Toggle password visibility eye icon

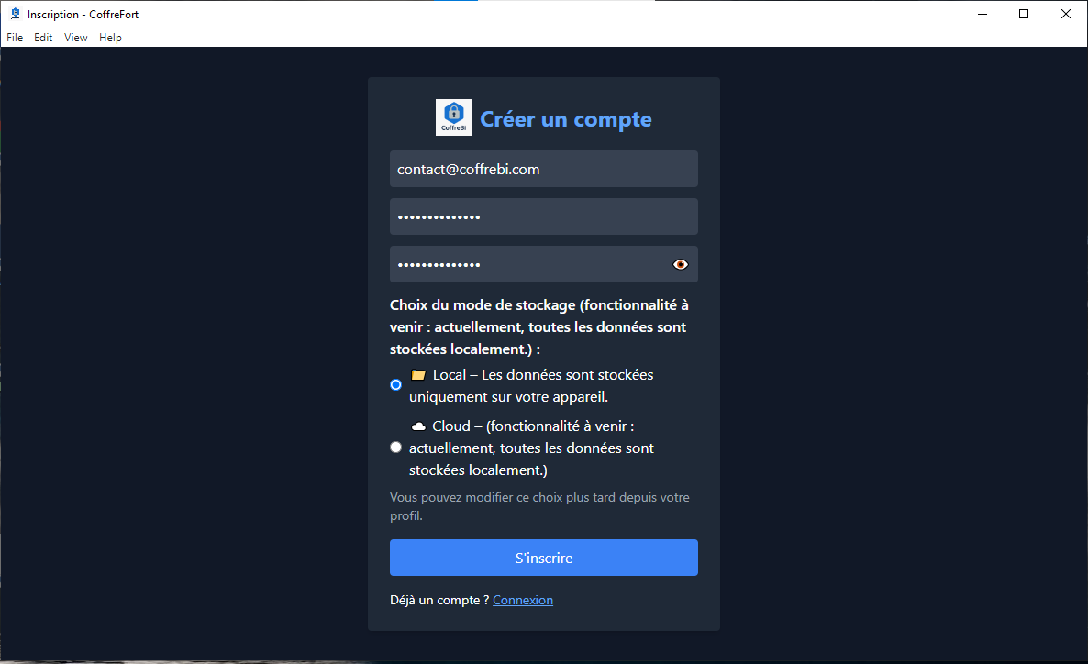point(680,264)
